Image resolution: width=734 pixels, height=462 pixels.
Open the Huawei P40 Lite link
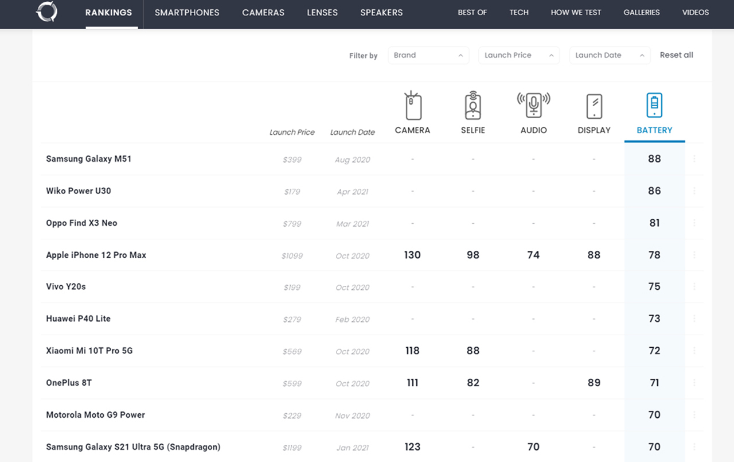coord(79,319)
